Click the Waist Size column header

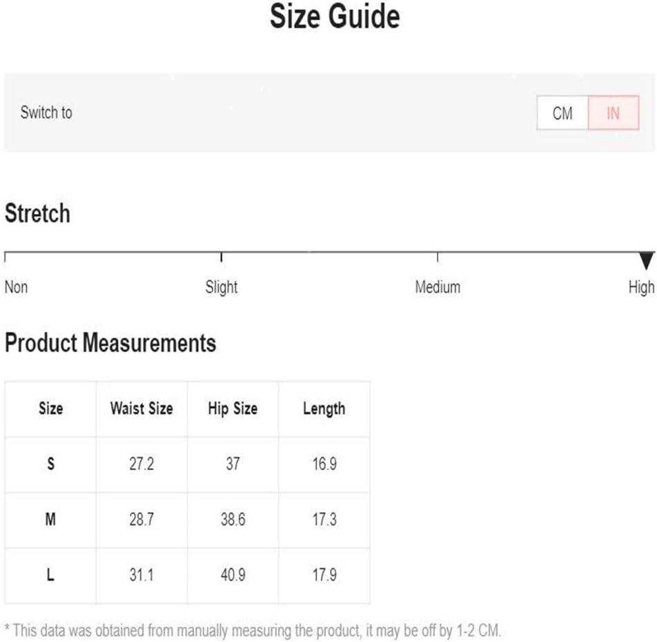coord(141,408)
